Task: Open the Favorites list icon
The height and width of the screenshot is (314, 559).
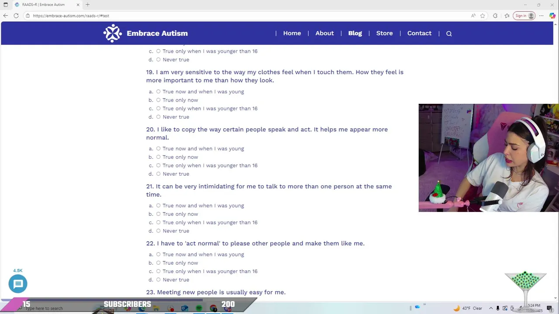Action: click(507, 16)
